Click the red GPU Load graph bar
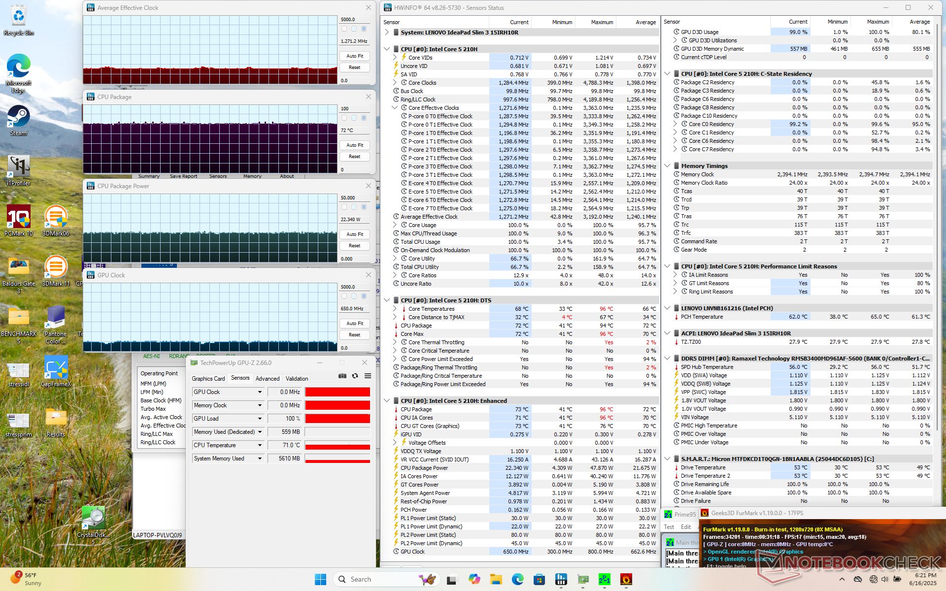Screen dimensions: 946x591 (338, 419)
